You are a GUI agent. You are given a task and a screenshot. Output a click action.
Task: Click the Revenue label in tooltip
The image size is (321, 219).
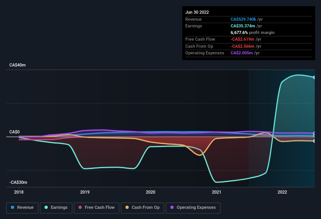coord(194,19)
